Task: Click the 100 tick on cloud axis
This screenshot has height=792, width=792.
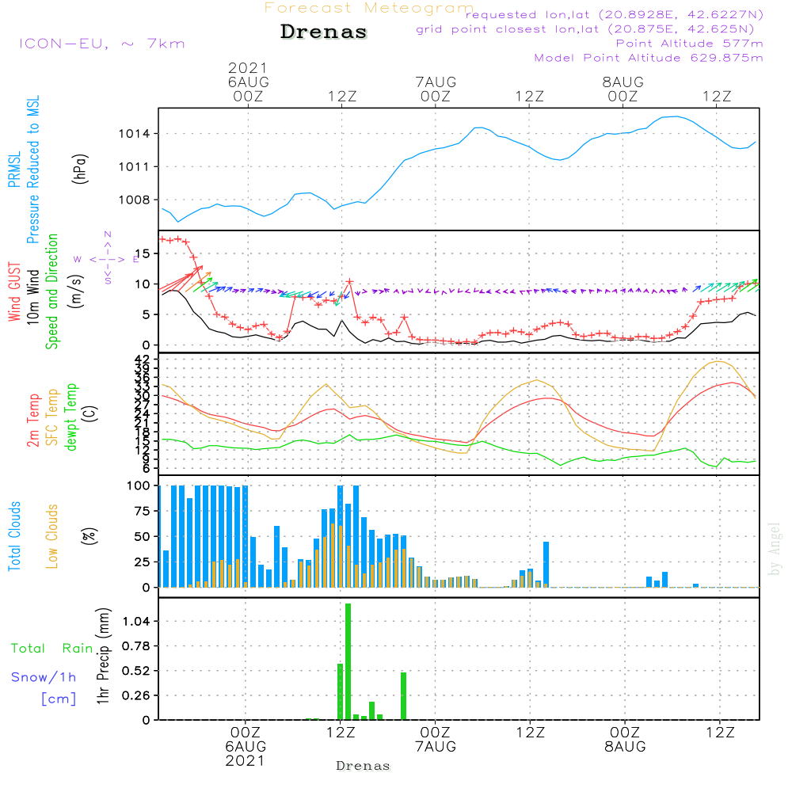Action: 139,485
